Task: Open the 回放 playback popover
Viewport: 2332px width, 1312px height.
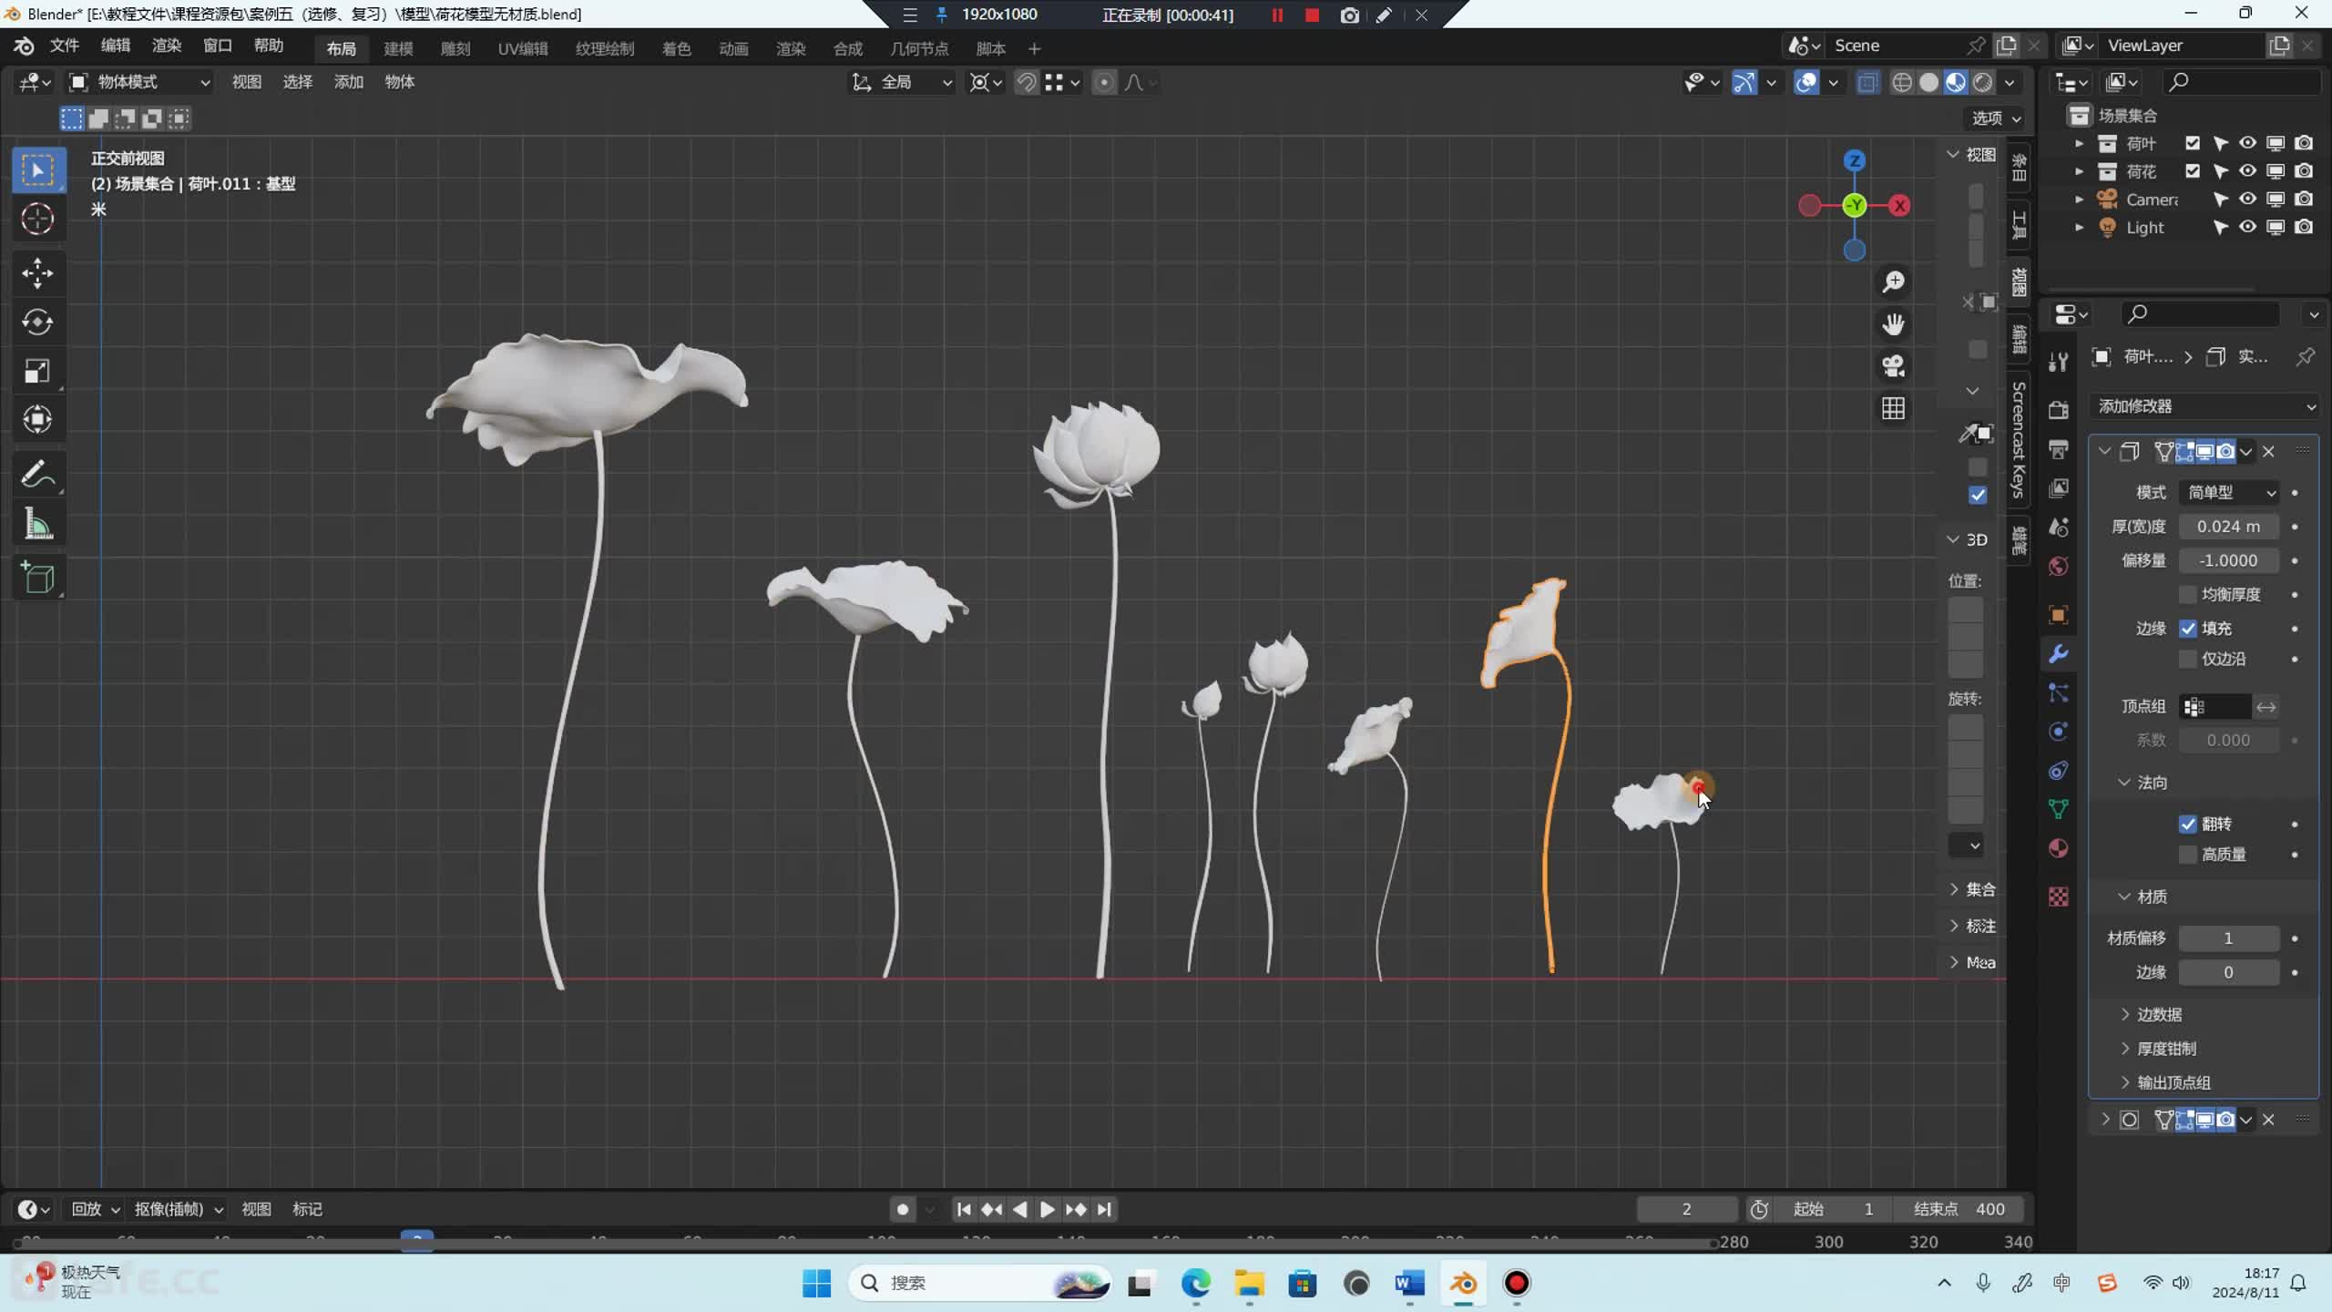Action: point(95,1209)
